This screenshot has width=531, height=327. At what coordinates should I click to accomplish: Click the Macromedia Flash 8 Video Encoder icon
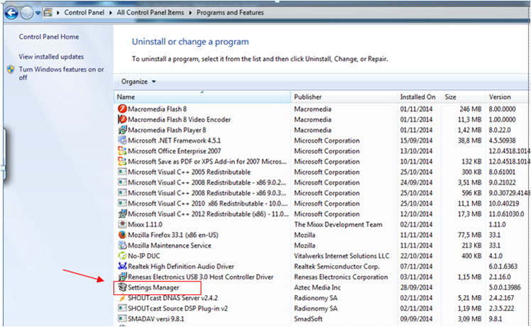[122, 119]
